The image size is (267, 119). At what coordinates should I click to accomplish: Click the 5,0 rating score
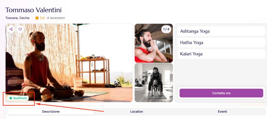tap(42, 18)
